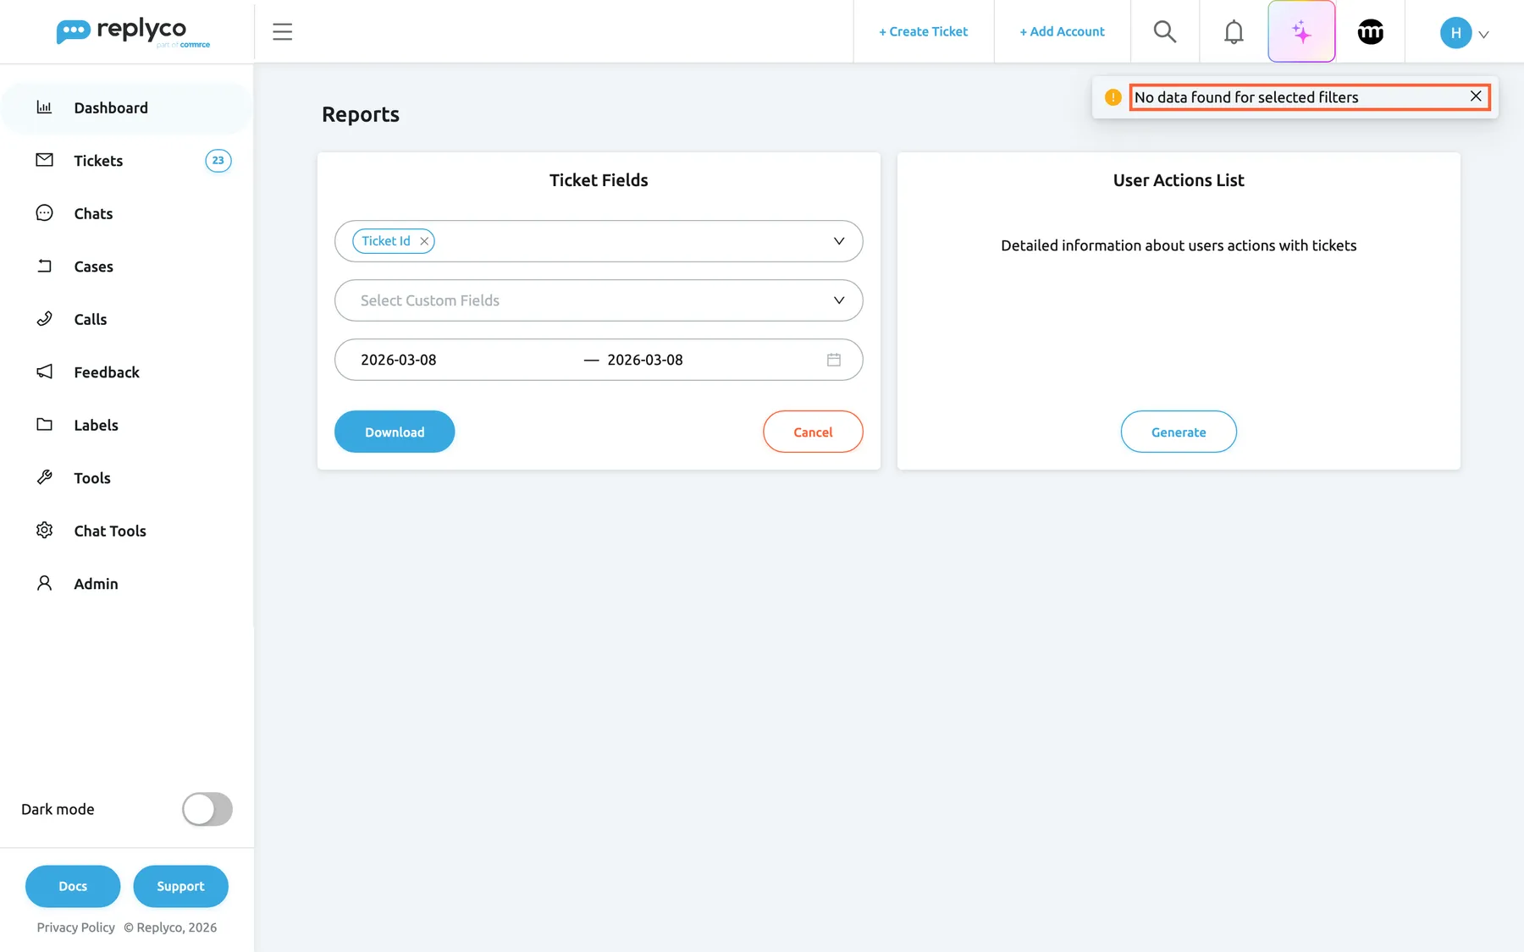Open search with magnifier icon
This screenshot has width=1524, height=952.
(x=1165, y=32)
